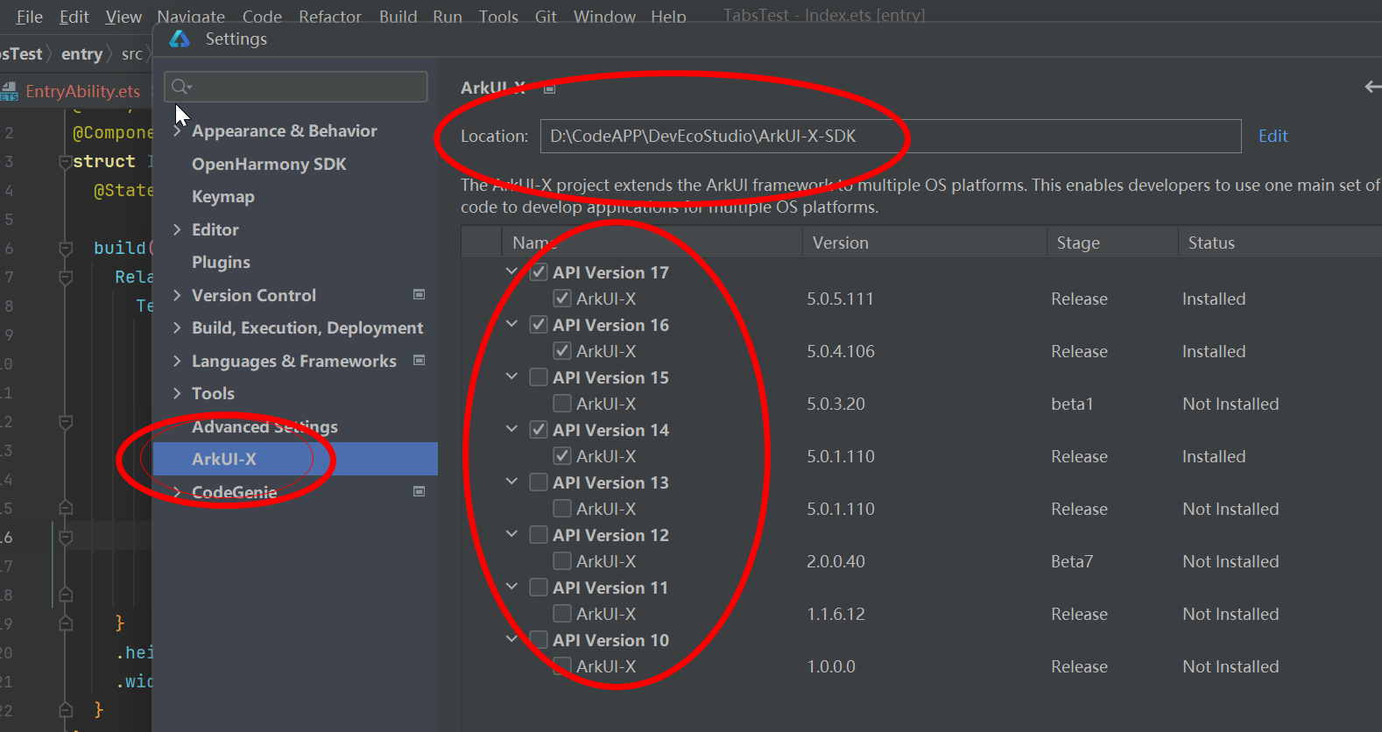Toggle the fold marker beside the struct line
Image resolution: width=1382 pixels, height=732 pixels.
pos(65,162)
